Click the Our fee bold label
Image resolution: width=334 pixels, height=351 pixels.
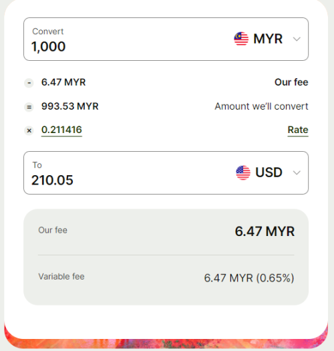tap(291, 82)
